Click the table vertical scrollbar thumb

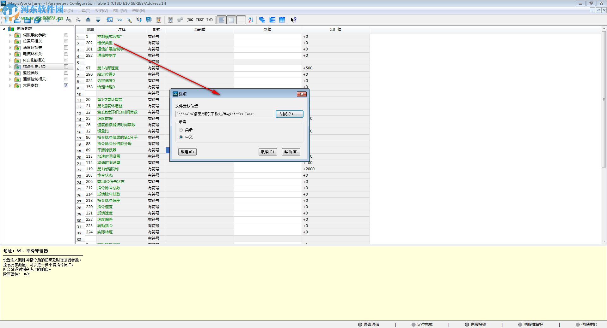(x=604, y=99)
